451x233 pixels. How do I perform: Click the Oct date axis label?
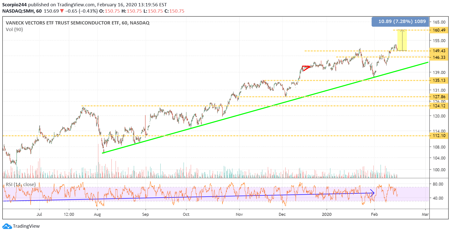point(186,214)
